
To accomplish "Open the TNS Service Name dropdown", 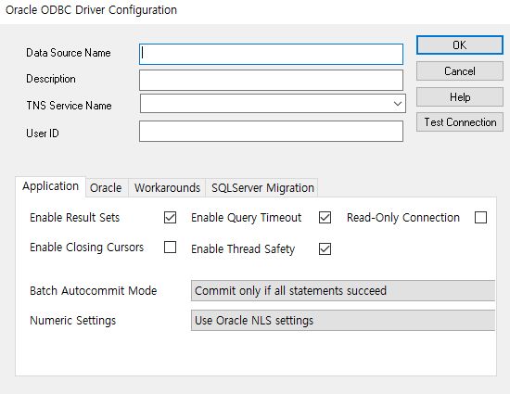I will coord(273,104).
